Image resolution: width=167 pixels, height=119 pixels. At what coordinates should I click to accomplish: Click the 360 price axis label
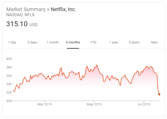click(x=9, y=76)
